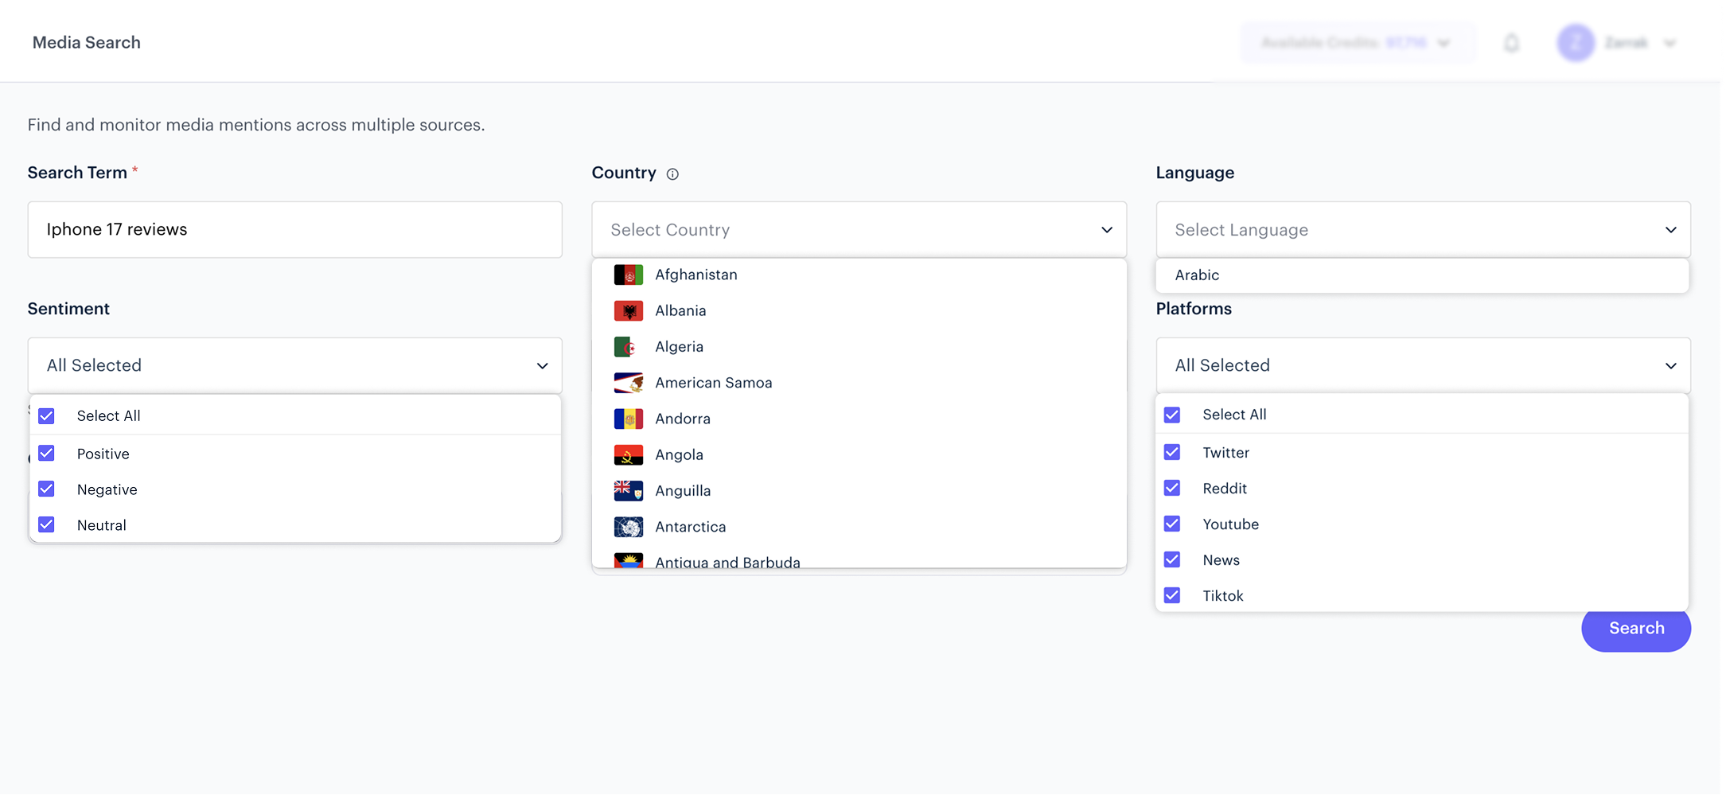Select the Angola flag icon
1726x795 pixels.
pyautogui.click(x=628, y=454)
